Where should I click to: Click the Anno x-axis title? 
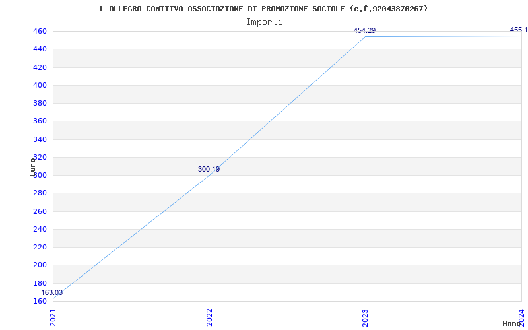pos(512,323)
